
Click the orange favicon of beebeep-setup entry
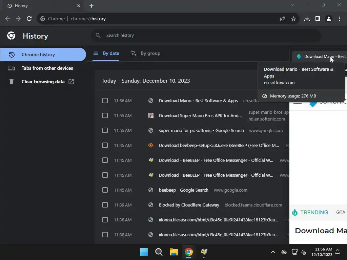(151, 145)
